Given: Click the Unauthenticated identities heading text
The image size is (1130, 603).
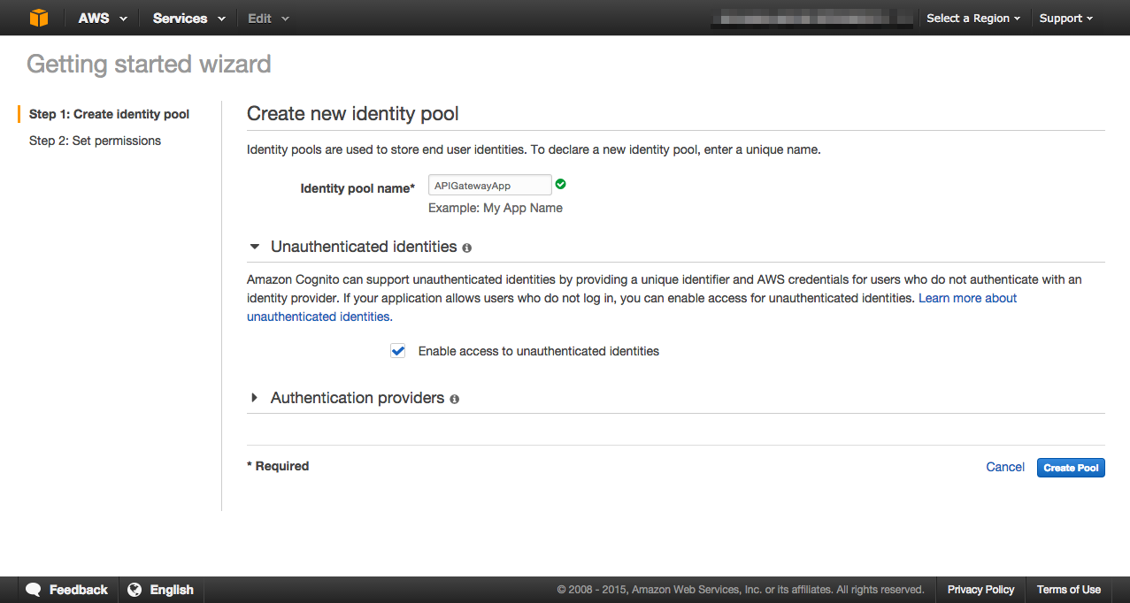Looking at the screenshot, I should (x=364, y=247).
